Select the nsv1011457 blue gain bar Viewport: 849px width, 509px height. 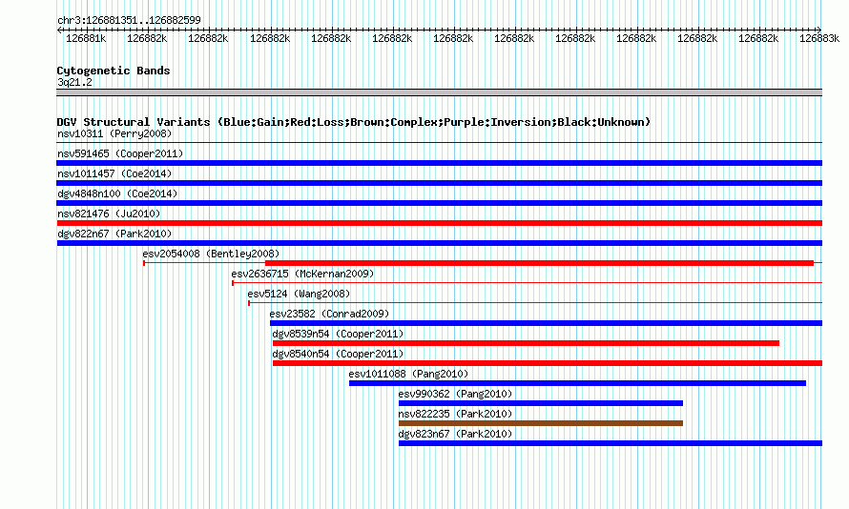coord(439,183)
